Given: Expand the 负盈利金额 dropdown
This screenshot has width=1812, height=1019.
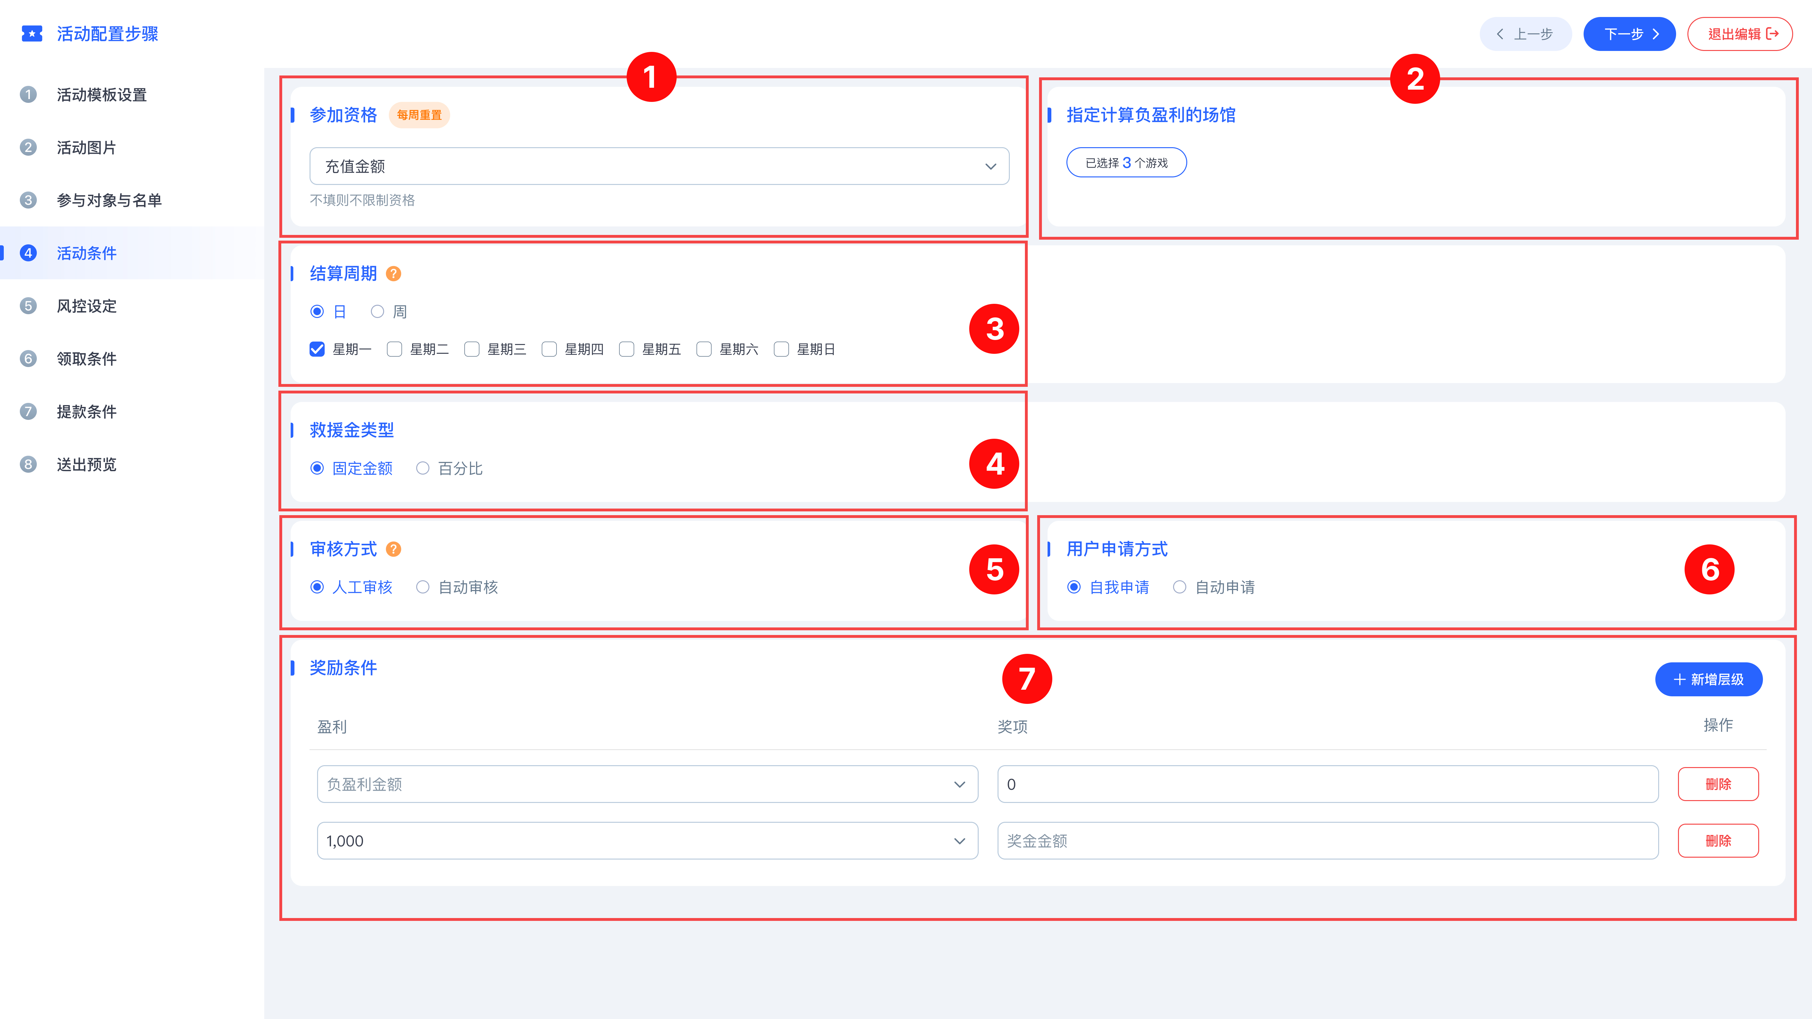Looking at the screenshot, I should 647,784.
